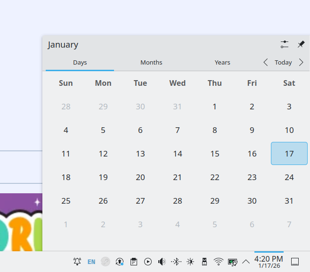Open the system updates tray icon
The image size is (310, 272).
point(120,262)
